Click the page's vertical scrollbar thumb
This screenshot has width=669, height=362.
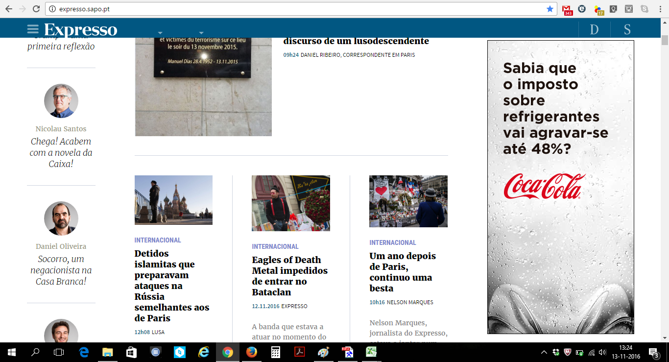pyautogui.click(x=665, y=40)
